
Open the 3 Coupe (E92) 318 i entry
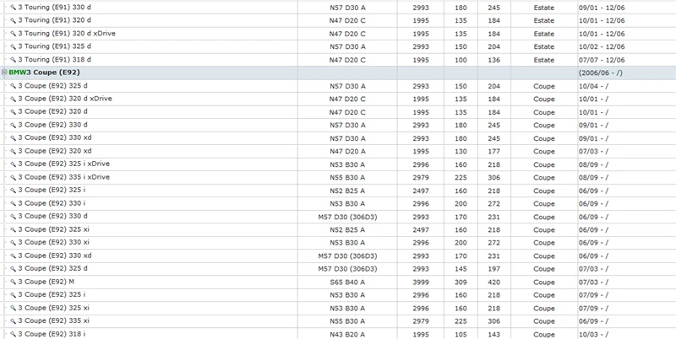(x=52, y=334)
